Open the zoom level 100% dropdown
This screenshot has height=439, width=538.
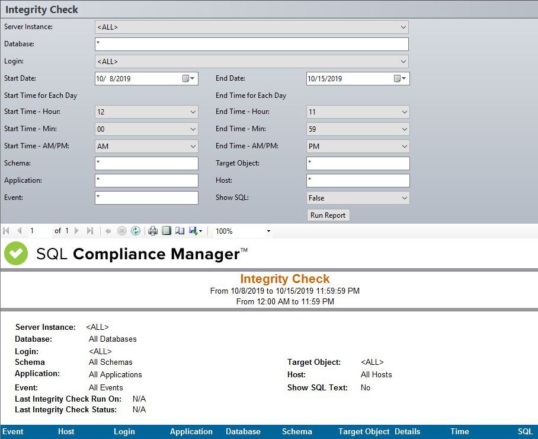tap(268, 231)
